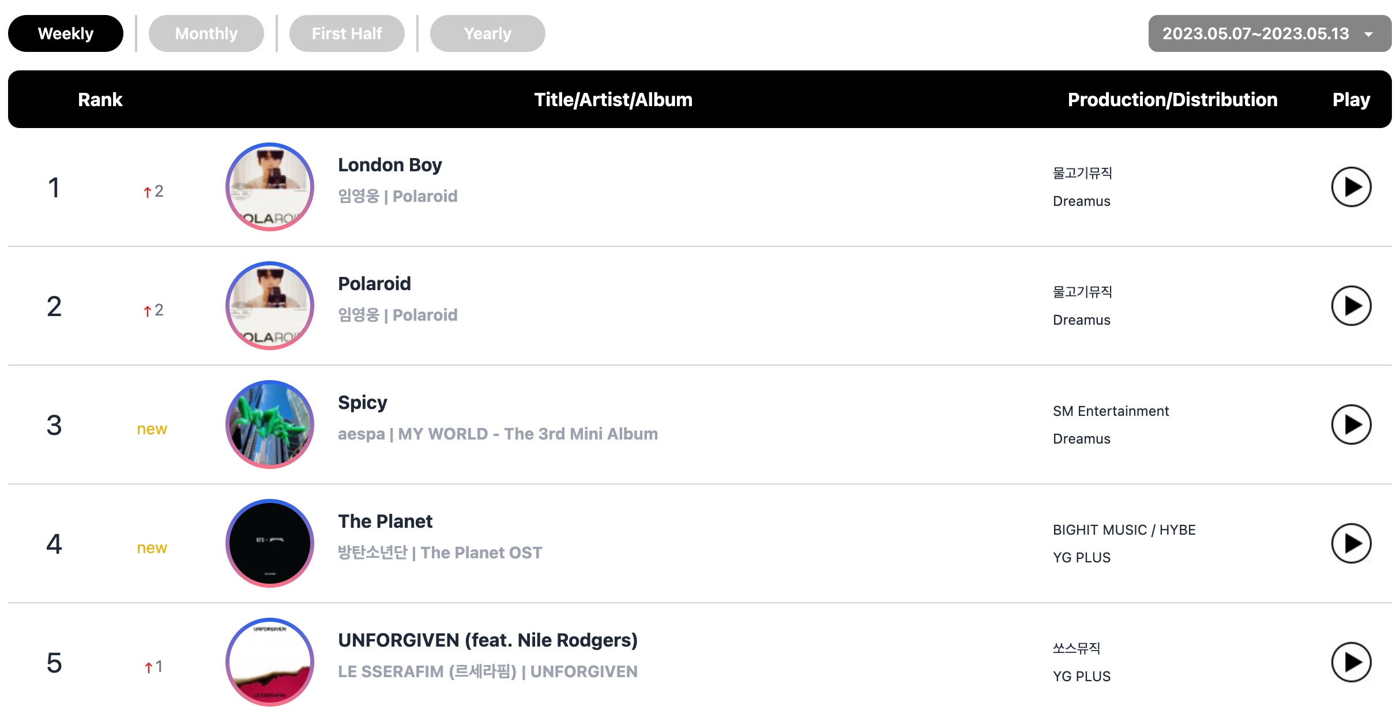Viewport: 1400px width, 721px height.
Task: Open the Polaroid rank 2 album cover
Action: tap(270, 306)
